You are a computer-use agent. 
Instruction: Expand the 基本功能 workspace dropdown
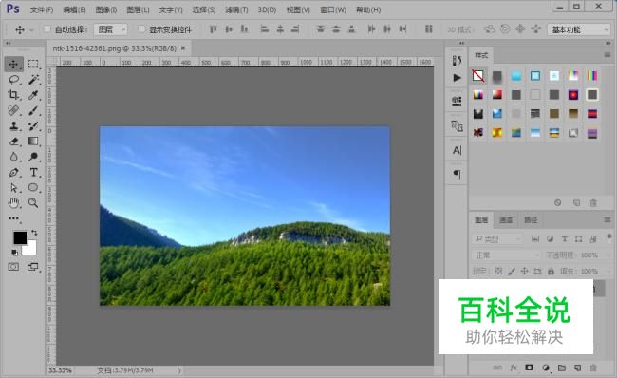(x=578, y=29)
